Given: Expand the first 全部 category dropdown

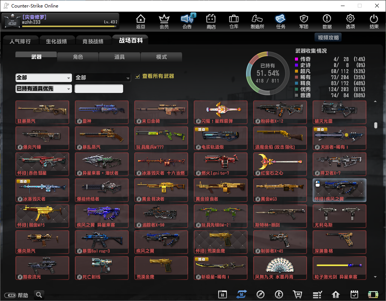Looking at the screenshot, I should pos(43,78).
